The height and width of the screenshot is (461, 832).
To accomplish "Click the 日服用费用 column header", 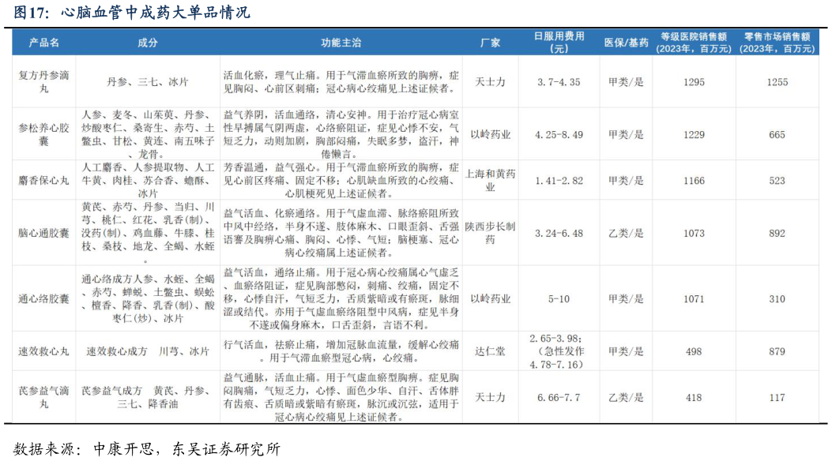I will pyautogui.click(x=559, y=43).
